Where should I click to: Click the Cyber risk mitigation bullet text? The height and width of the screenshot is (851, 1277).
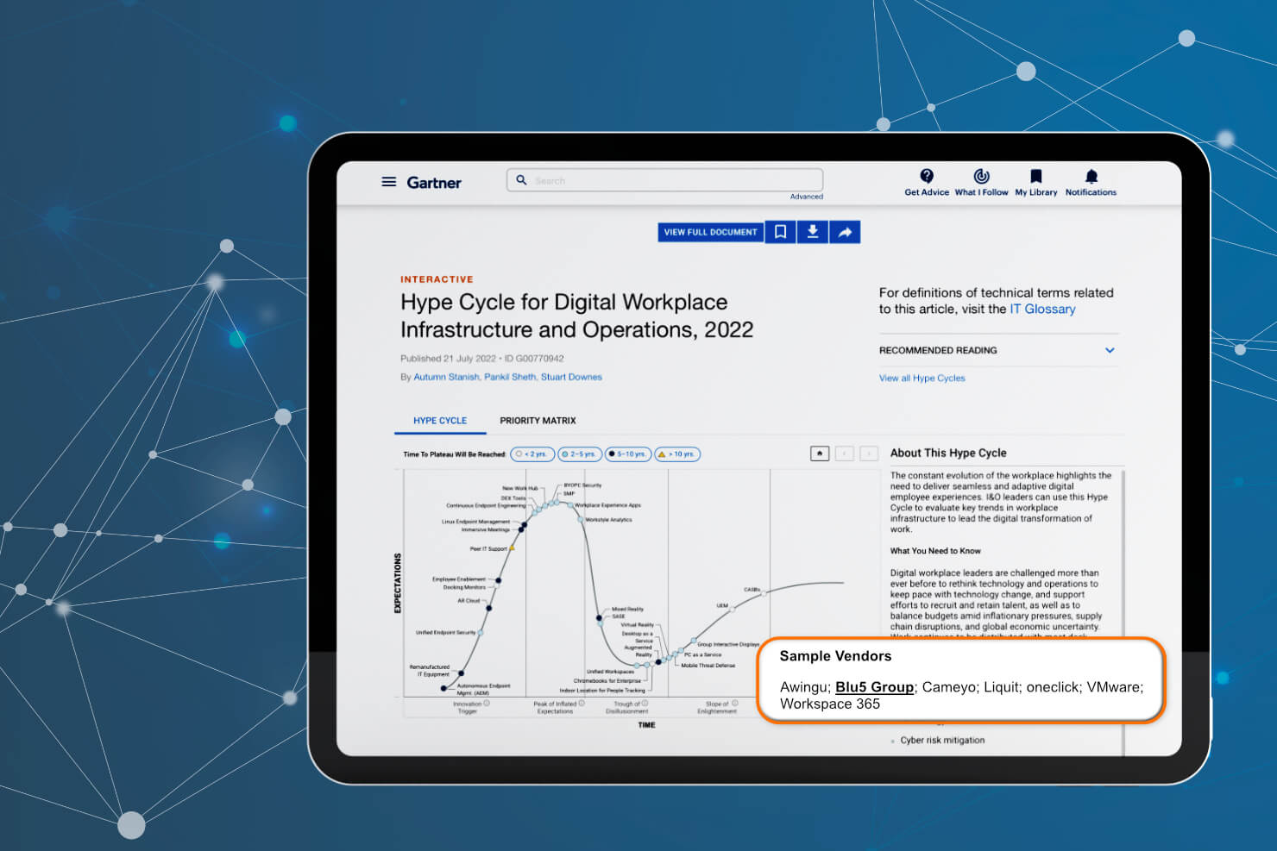click(942, 740)
